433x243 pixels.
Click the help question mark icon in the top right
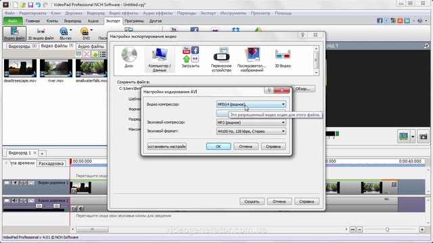coord(419,21)
